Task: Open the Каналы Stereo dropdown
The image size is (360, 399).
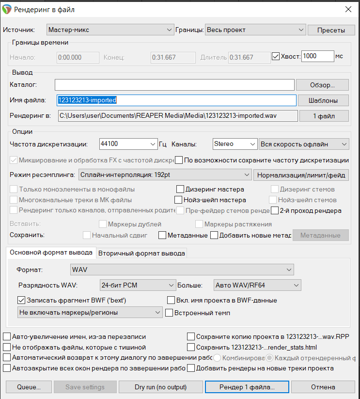Action: click(x=235, y=144)
